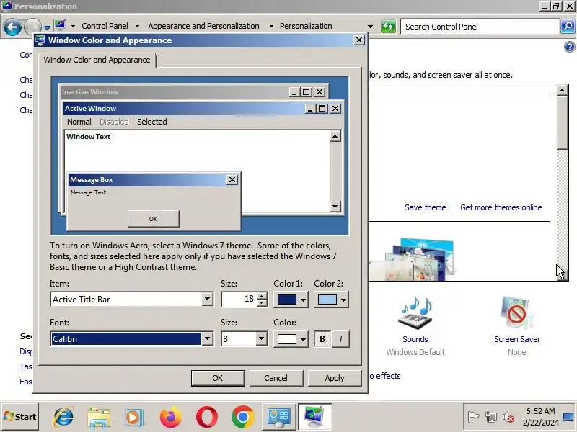577x432 pixels.
Task: Toggle Italic font style
Action: coord(340,338)
